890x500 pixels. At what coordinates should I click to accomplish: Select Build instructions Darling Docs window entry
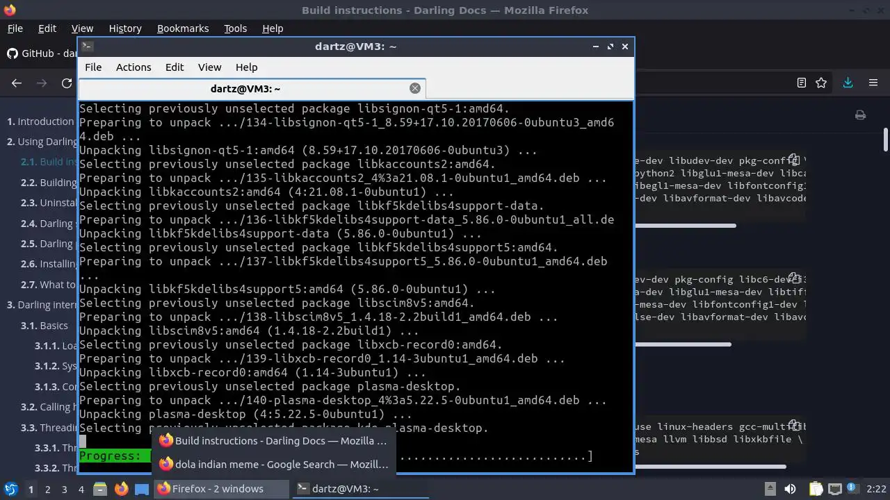click(x=273, y=441)
